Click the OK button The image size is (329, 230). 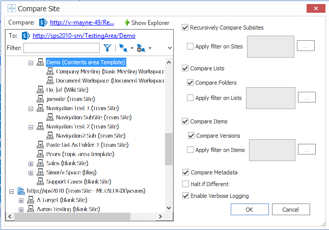point(250,210)
